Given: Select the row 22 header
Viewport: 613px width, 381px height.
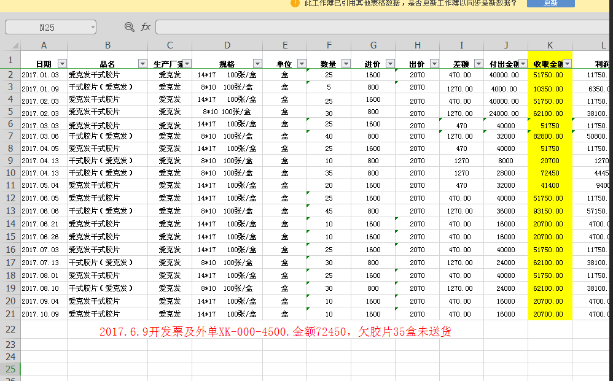Looking at the screenshot, I should 10,329.
